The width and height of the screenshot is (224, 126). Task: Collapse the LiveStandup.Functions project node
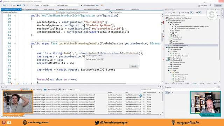click(167, 20)
